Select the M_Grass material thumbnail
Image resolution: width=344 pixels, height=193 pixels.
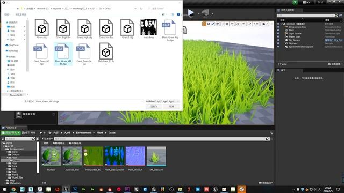pos(51,156)
